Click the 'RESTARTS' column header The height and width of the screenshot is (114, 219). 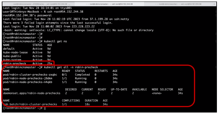pyautogui.click(x=101, y=71)
